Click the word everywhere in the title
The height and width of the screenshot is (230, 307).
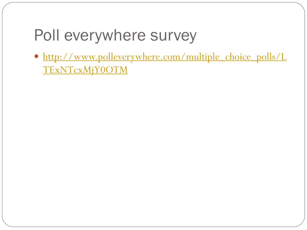(x=105, y=36)
